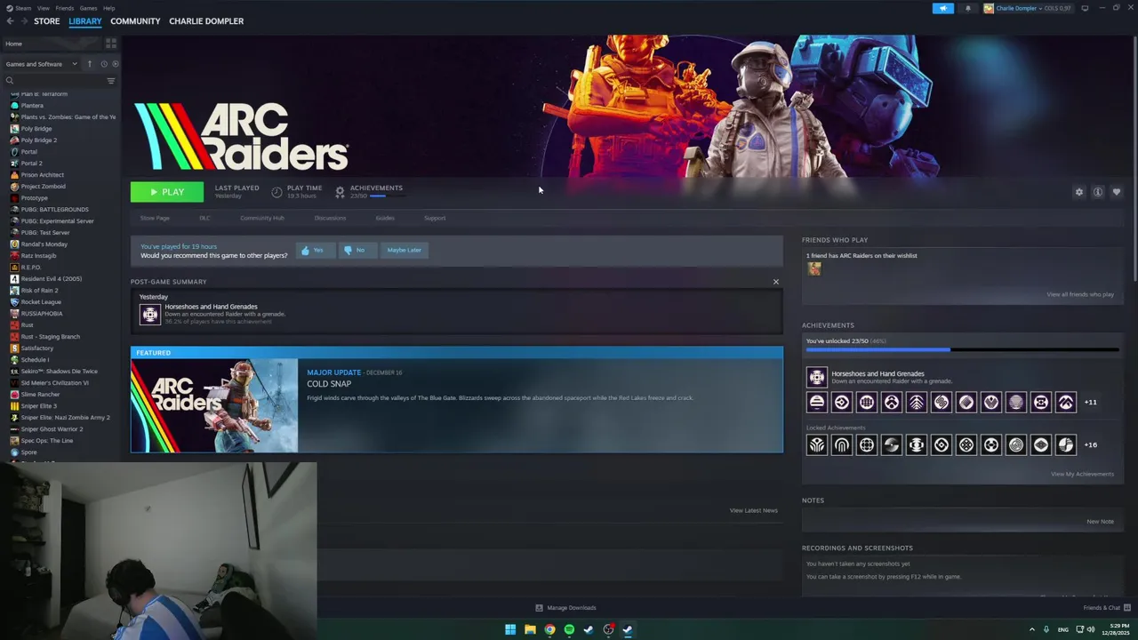The image size is (1138, 640).
Task: Add ARC Raiders to favorites heart icon
Action: click(1117, 192)
